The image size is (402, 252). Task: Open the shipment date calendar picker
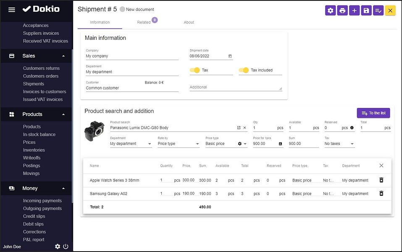pyautogui.click(x=230, y=56)
